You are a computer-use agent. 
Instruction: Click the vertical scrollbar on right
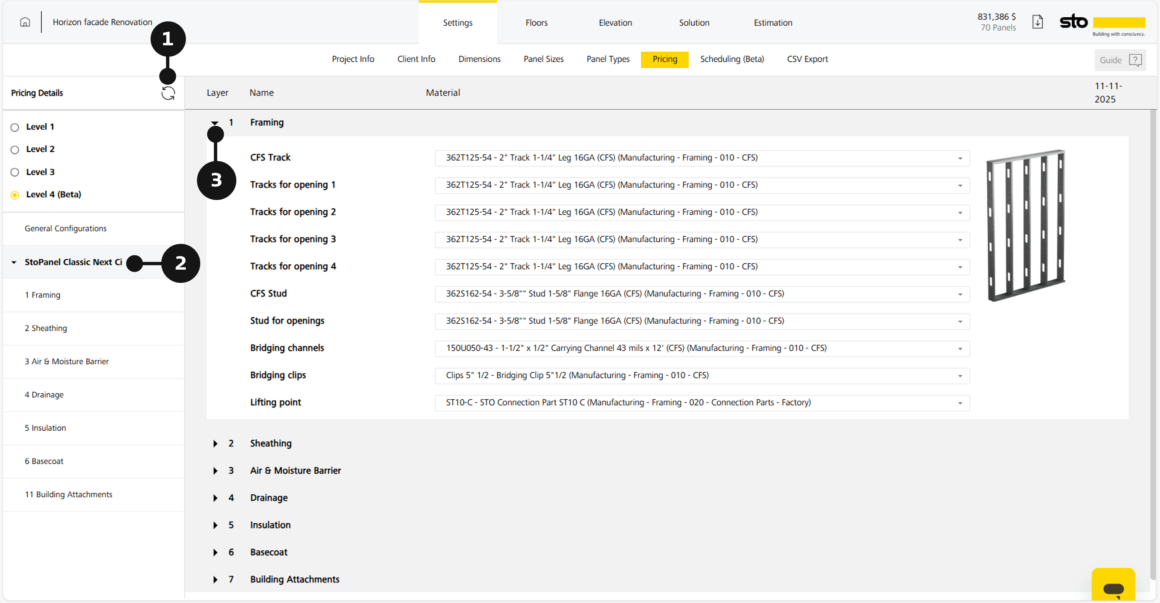[x=1153, y=345]
